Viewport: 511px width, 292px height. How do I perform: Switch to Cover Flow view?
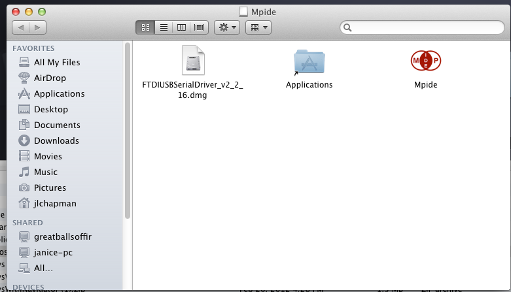[x=199, y=27]
